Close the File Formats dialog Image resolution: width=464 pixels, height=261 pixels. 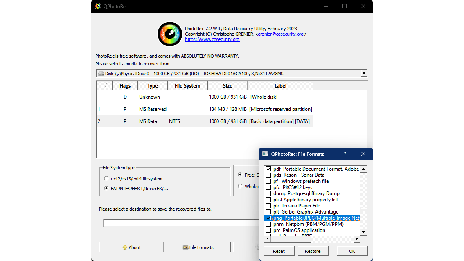363,154
